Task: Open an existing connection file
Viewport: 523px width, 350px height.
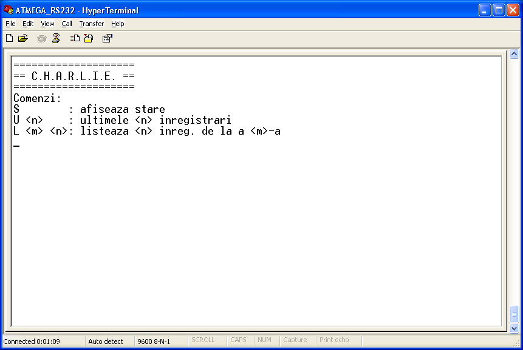Action: pos(23,38)
